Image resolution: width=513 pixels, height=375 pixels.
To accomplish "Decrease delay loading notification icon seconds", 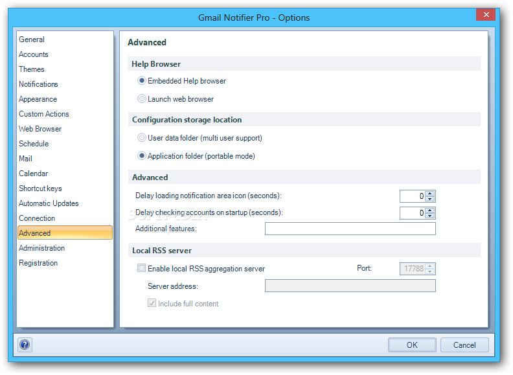I will [430, 199].
